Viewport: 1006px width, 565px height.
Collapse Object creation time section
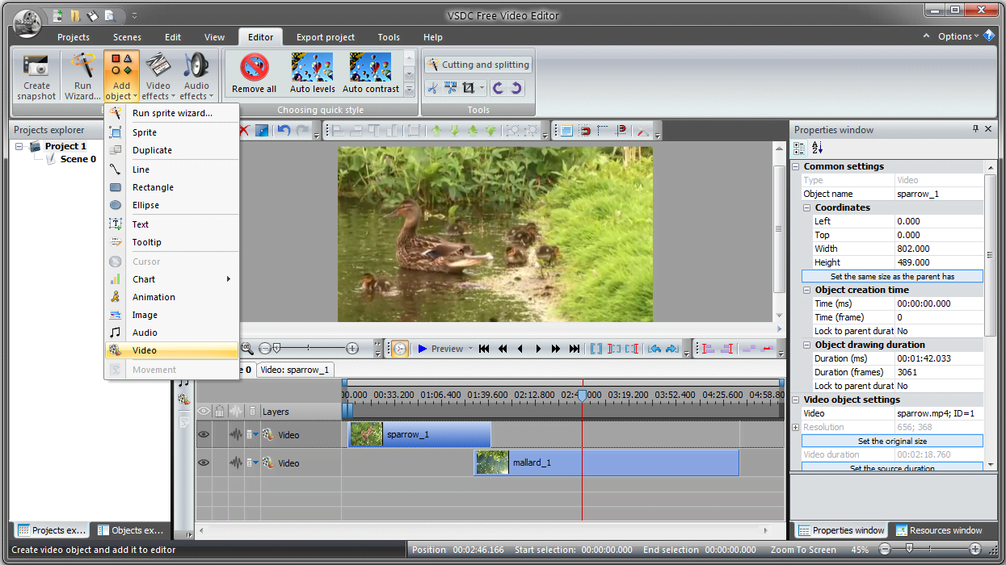(807, 290)
